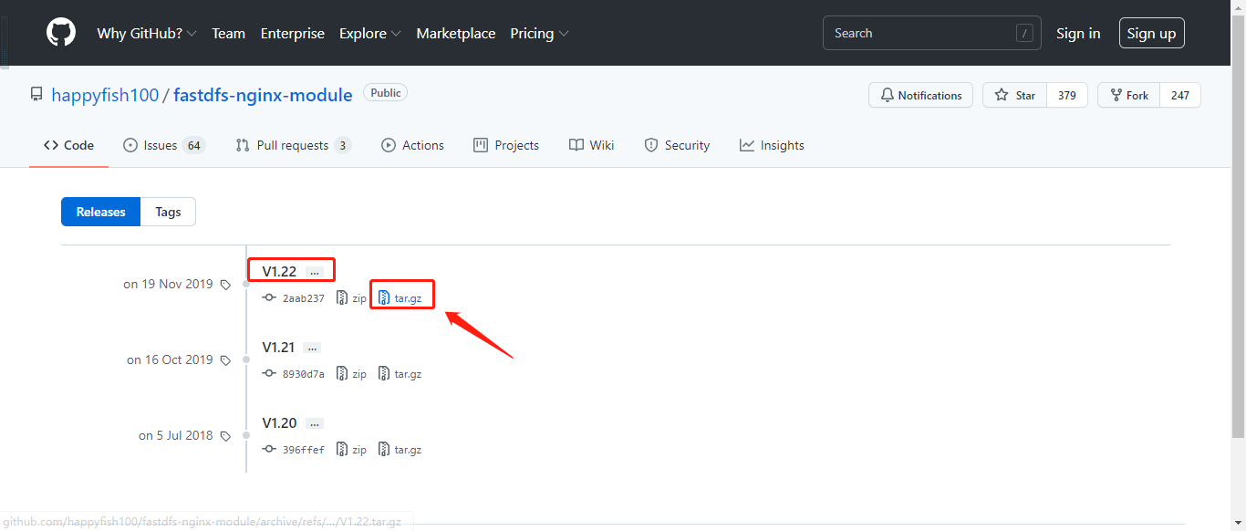Download the V1.21 zip link text

[x=359, y=374]
